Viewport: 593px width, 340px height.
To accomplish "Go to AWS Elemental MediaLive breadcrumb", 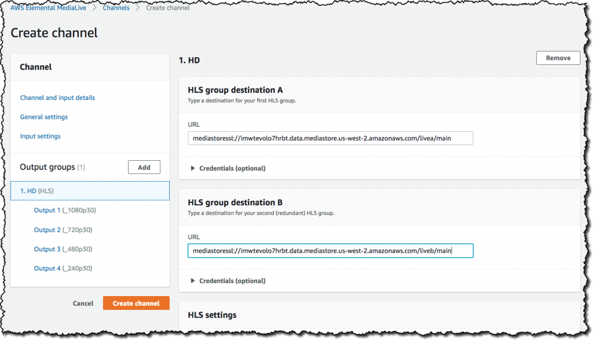I will click(48, 8).
